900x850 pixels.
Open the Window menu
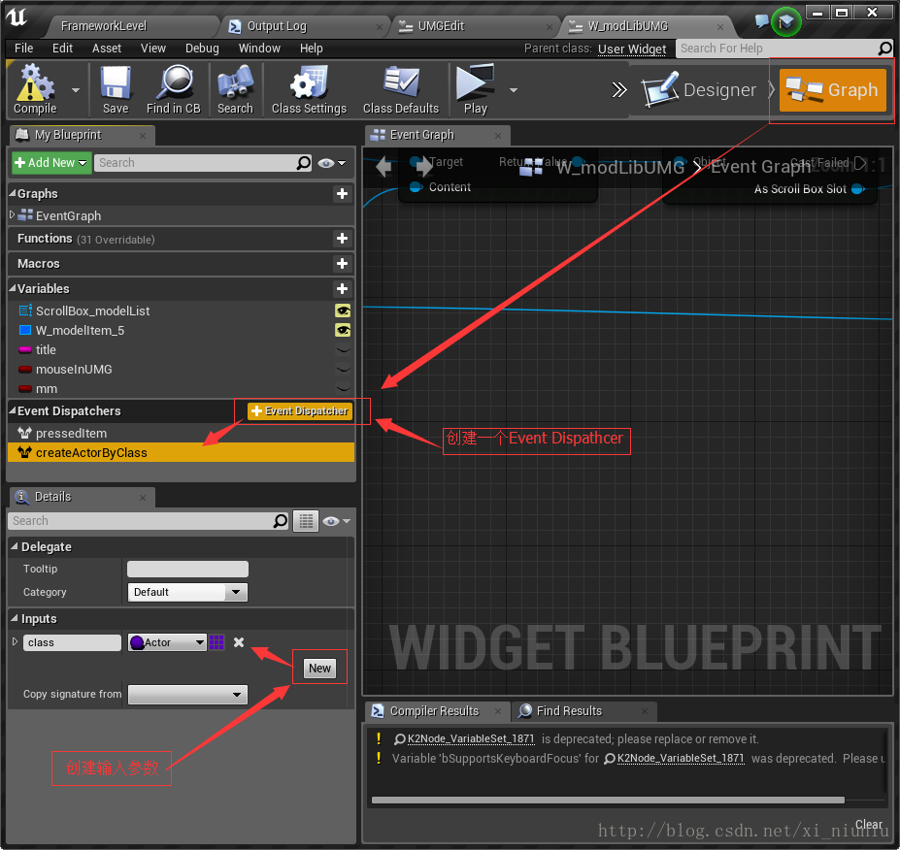(259, 49)
